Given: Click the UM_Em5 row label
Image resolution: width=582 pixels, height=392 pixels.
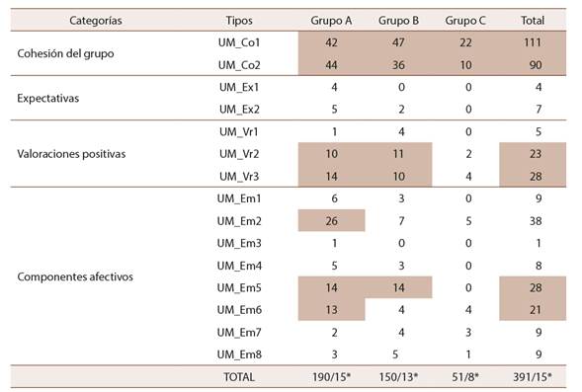Looking at the screenshot, I should [x=239, y=287].
